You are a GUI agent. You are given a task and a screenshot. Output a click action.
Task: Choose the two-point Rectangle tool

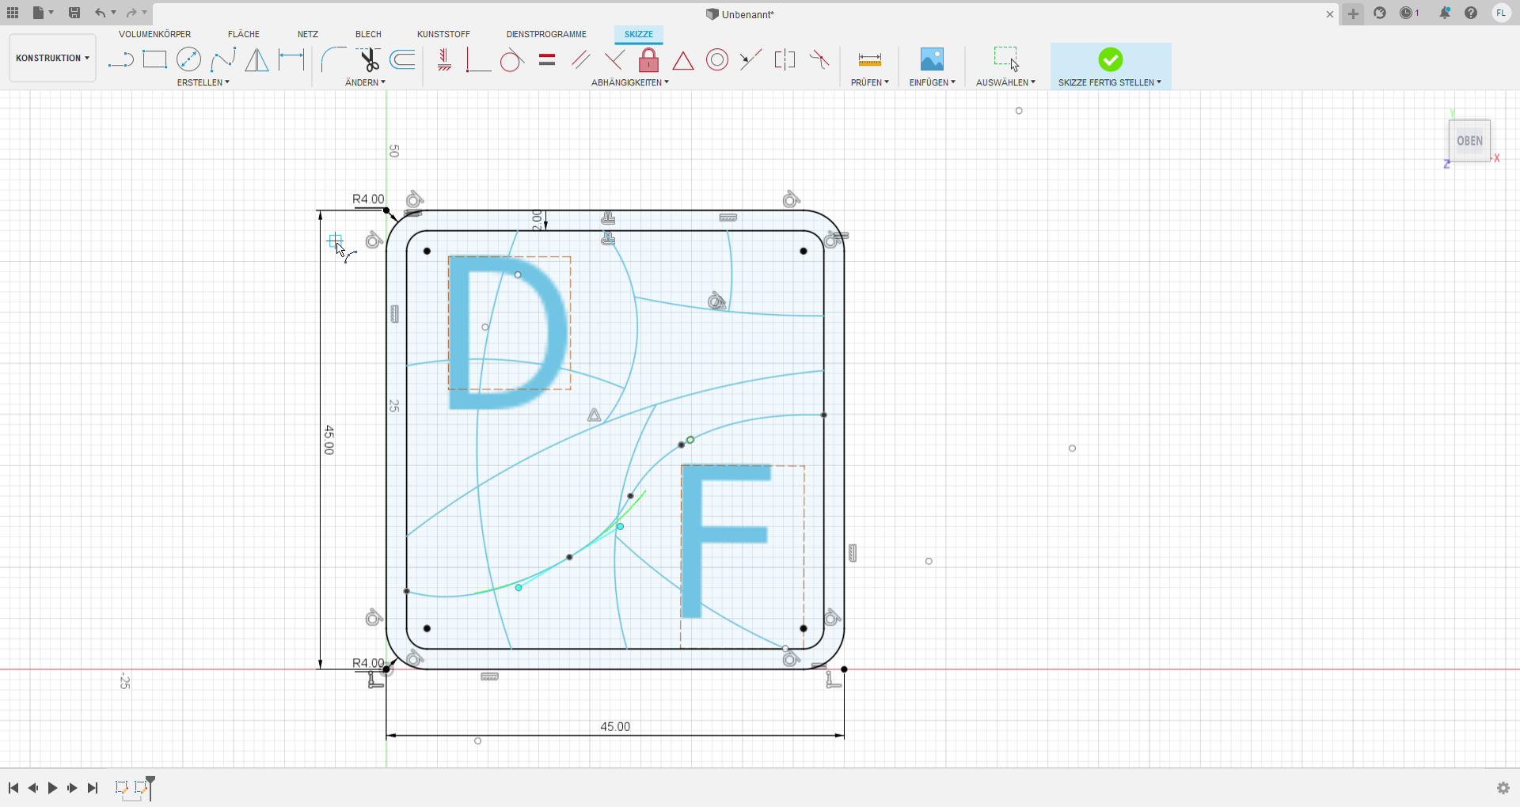[x=154, y=60]
